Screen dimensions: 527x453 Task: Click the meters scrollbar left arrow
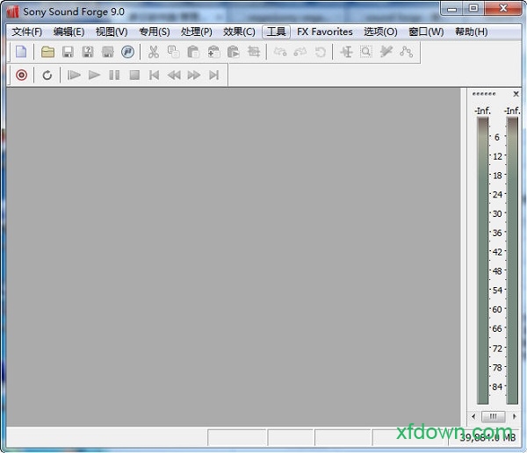pyautogui.click(x=473, y=416)
